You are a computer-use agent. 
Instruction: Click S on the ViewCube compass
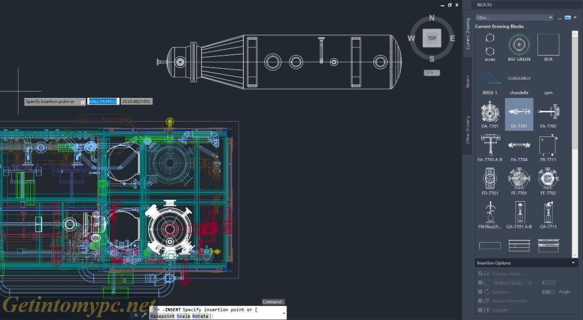coord(432,59)
